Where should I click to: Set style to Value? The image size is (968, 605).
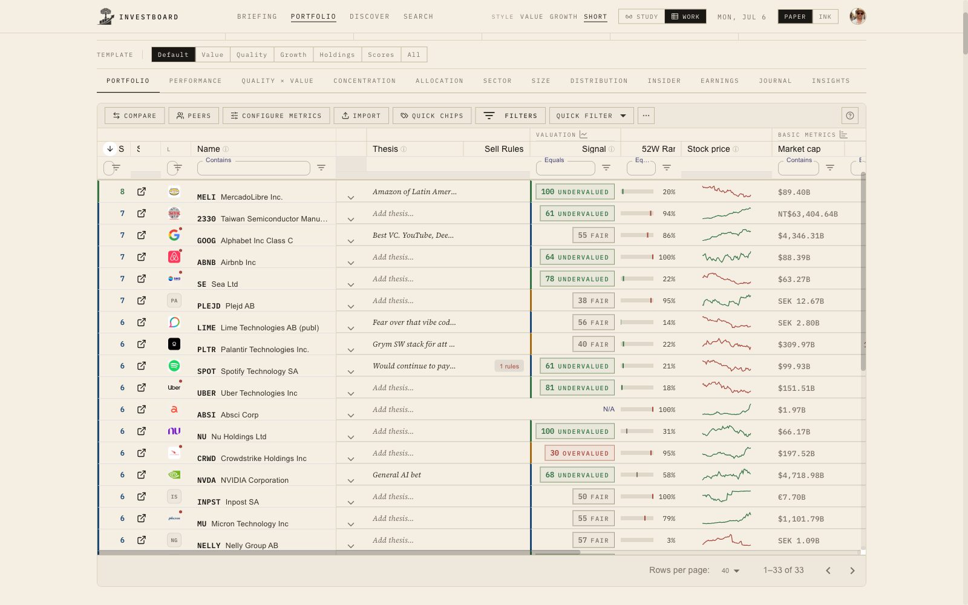point(531,17)
